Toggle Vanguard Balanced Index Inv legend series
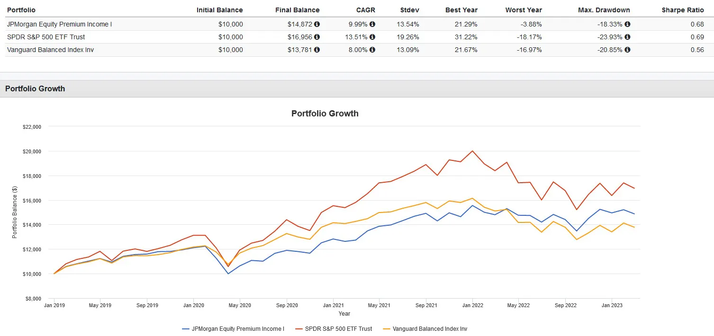Image resolution: width=714 pixels, height=336 pixels. click(x=430, y=328)
